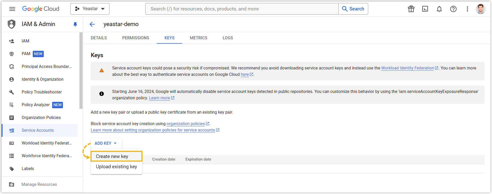Click the gift icon in top bar
This screenshot has height=194, width=492.
tap(411, 9)
